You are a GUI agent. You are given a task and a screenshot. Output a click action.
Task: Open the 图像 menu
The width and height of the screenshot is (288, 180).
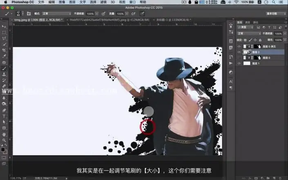tap(62, 2)
